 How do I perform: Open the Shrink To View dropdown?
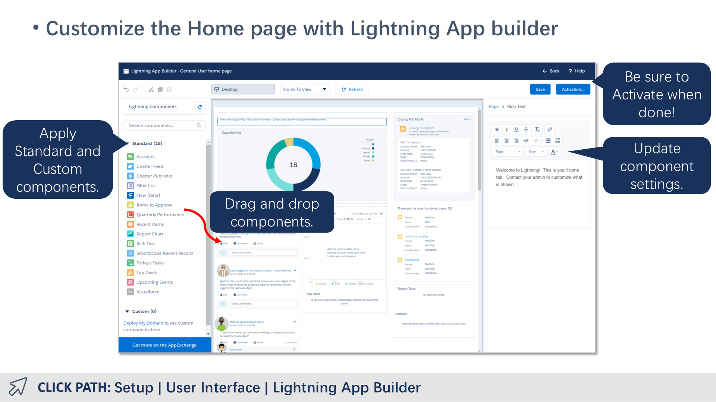tap(305, 89)
